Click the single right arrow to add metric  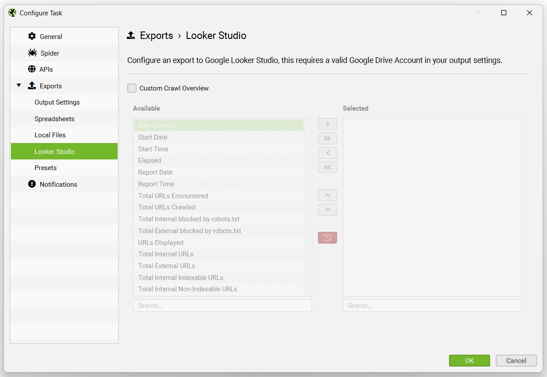[327, 124]
